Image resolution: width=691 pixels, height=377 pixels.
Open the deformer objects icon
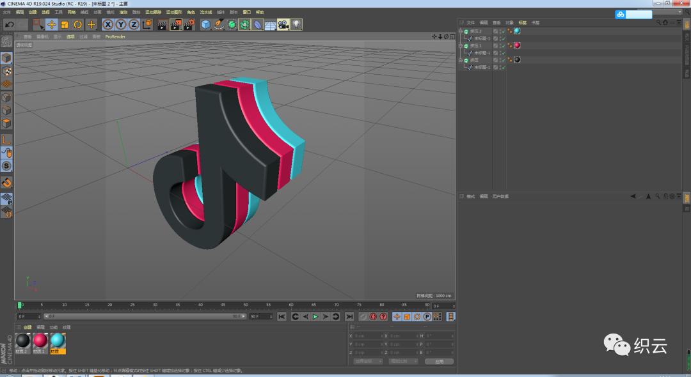click(x=258, y=25)
